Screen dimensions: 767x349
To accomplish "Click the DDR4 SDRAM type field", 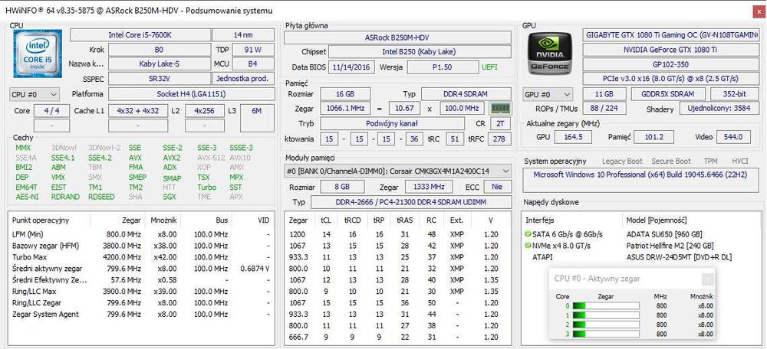I will tap(466, 93).
